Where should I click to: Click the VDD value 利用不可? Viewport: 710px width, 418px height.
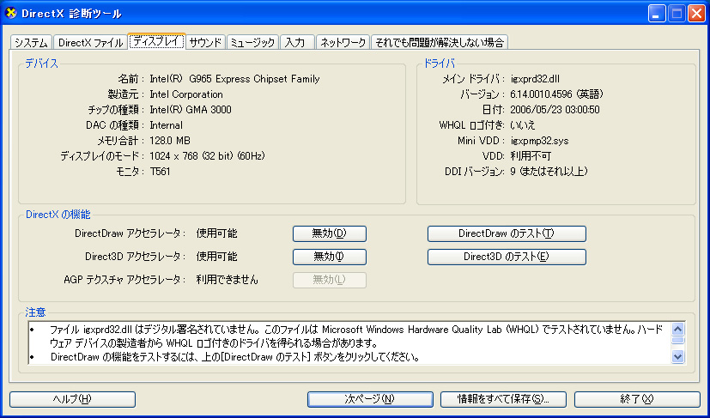click(531, 156)
